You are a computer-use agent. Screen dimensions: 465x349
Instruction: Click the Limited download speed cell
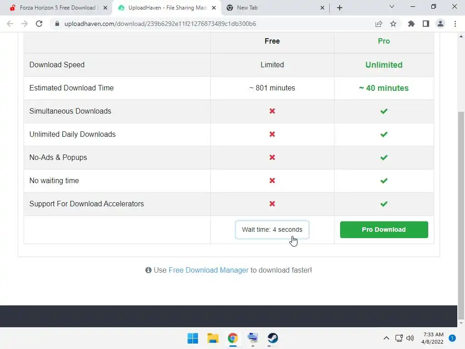[272, 65]
